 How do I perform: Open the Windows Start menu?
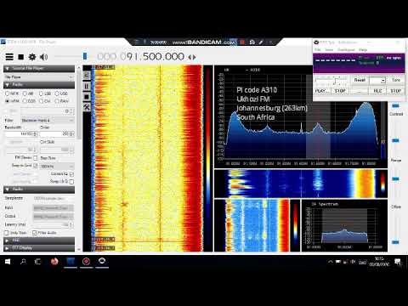coord(8,262)
